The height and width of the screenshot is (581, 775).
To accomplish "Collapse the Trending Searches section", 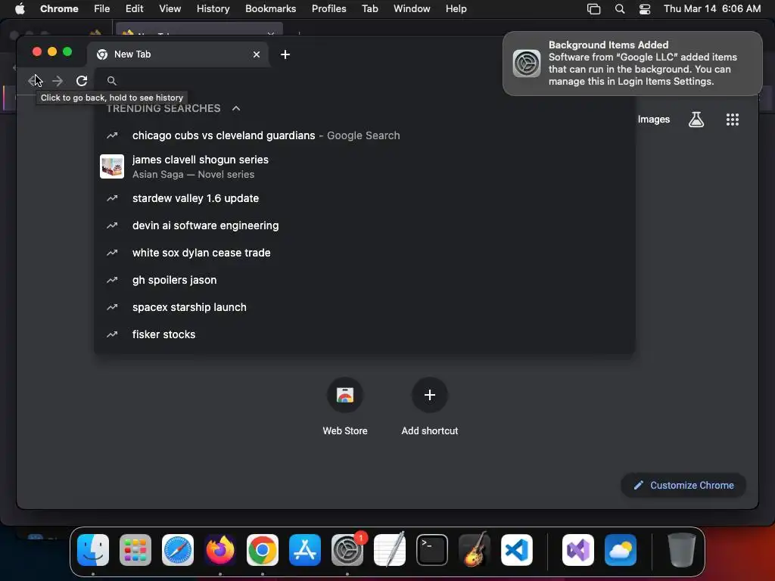I will click(236, 108).
